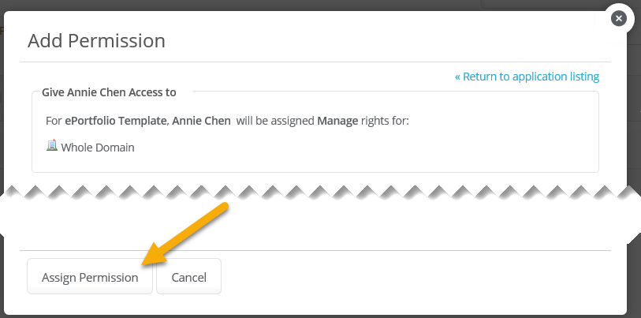Click the 'rights for:' text
The image size is (641, 318).
tap(385, 121)
